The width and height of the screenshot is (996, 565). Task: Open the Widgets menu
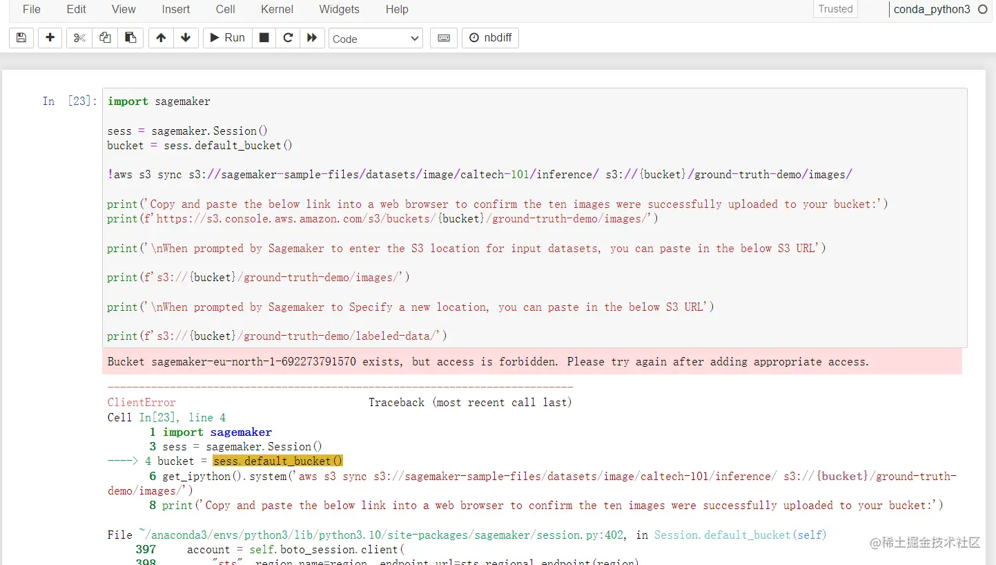pos(339,9)
